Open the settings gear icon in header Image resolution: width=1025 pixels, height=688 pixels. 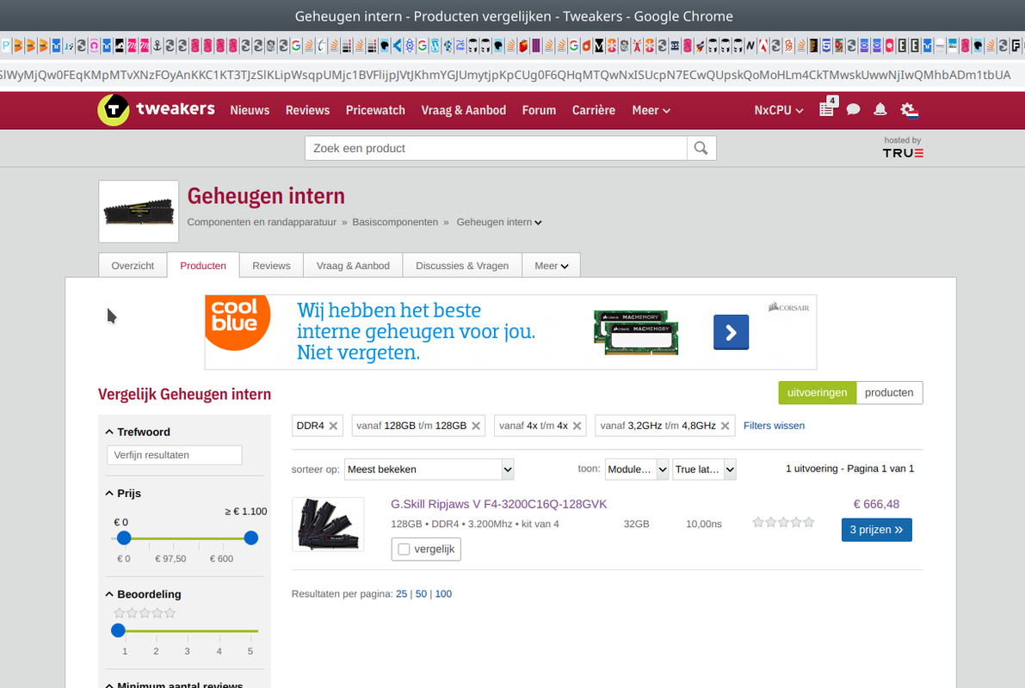(909, 110)
